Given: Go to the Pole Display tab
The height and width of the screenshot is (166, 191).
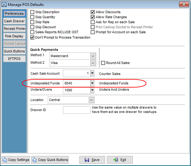Looking at the screenshot, I should pos(14,36).
